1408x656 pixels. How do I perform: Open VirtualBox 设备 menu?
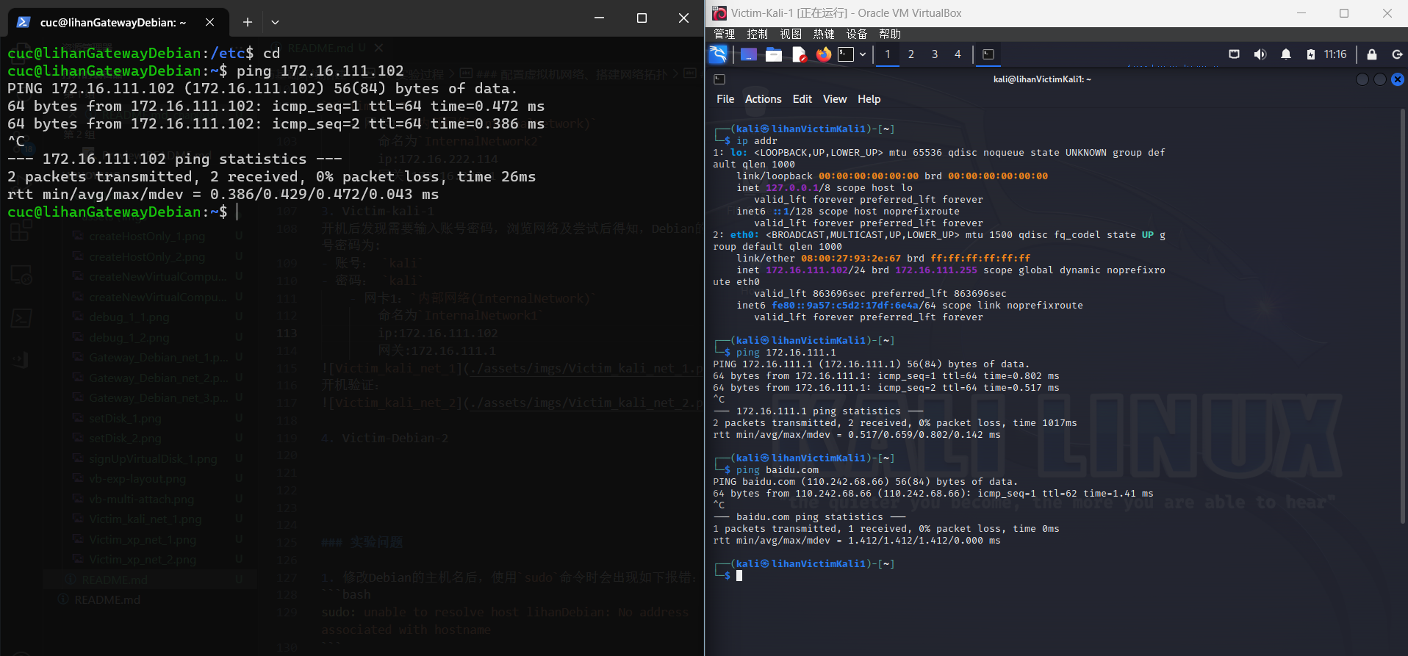[856, 35]
